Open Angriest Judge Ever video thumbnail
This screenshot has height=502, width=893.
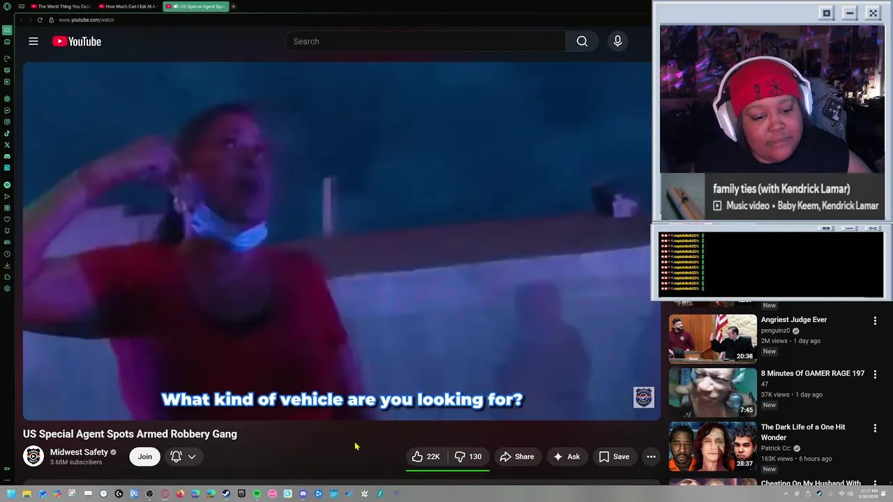click(x=712, y=339)
